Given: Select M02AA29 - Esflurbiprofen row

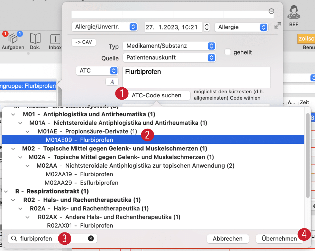Looking at the screenshot, I should click(x=153, y=183).
